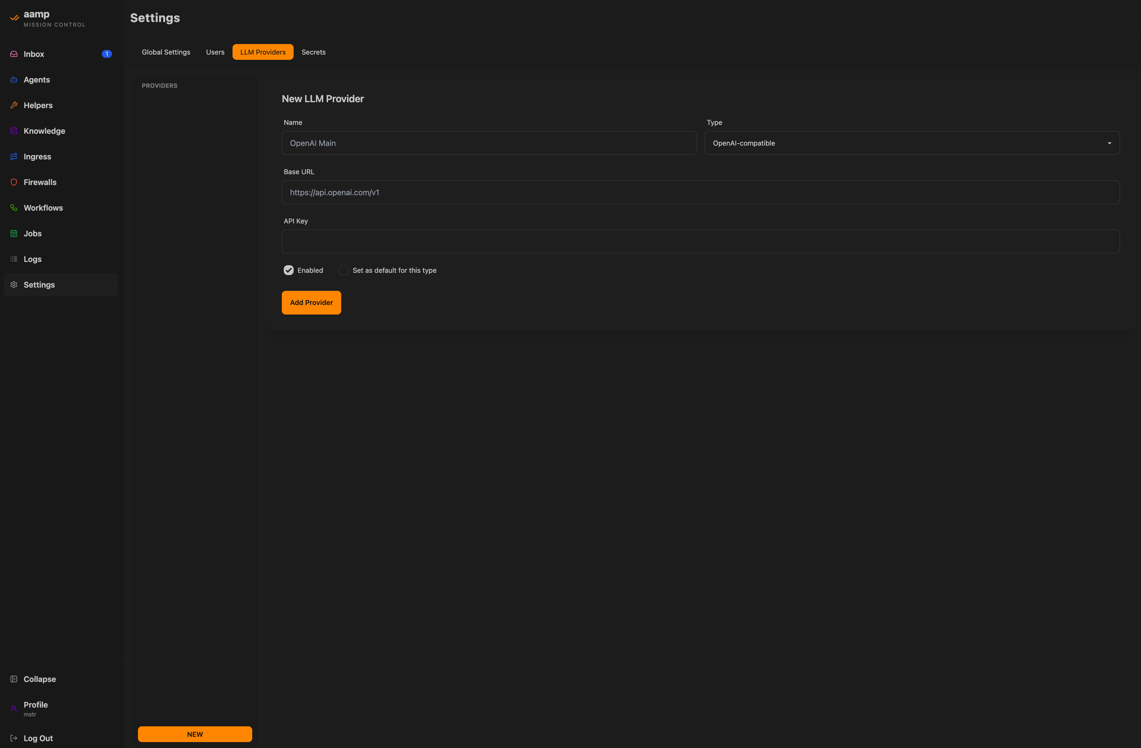Click the Collapse label in sidebar
The image size is (1141, 748).
(40, 679)
